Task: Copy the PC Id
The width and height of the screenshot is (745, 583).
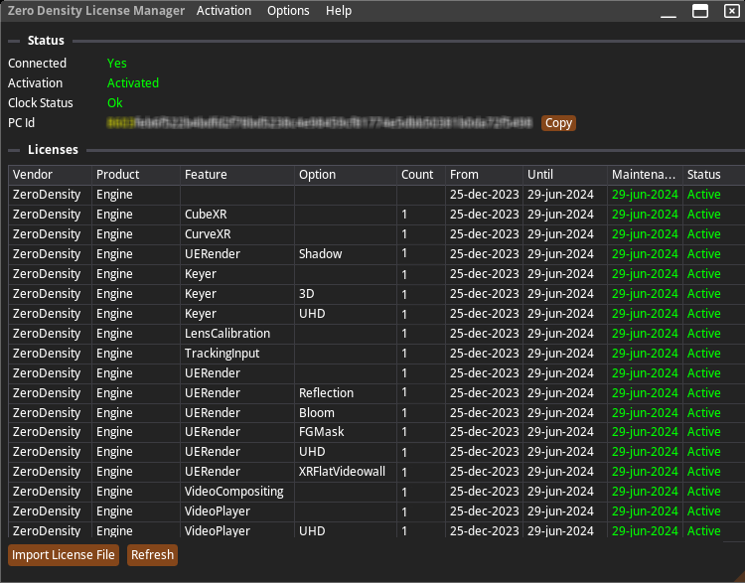Action: pos(558,123)
